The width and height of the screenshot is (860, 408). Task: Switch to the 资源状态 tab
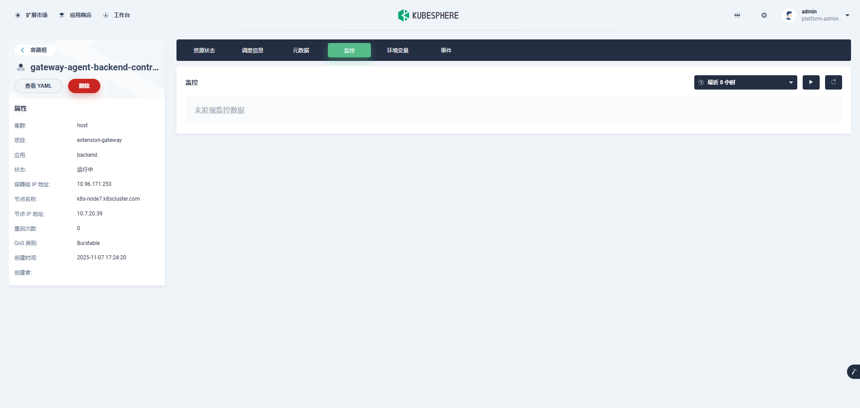coord(204,51)
